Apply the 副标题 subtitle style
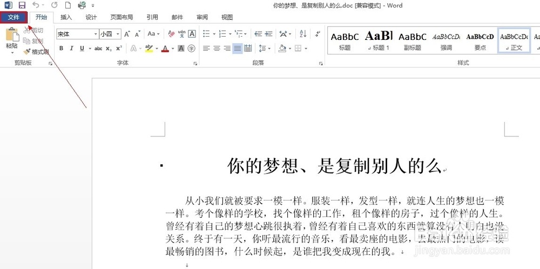This screenshot has height=269, width=540. coord(412,40)
